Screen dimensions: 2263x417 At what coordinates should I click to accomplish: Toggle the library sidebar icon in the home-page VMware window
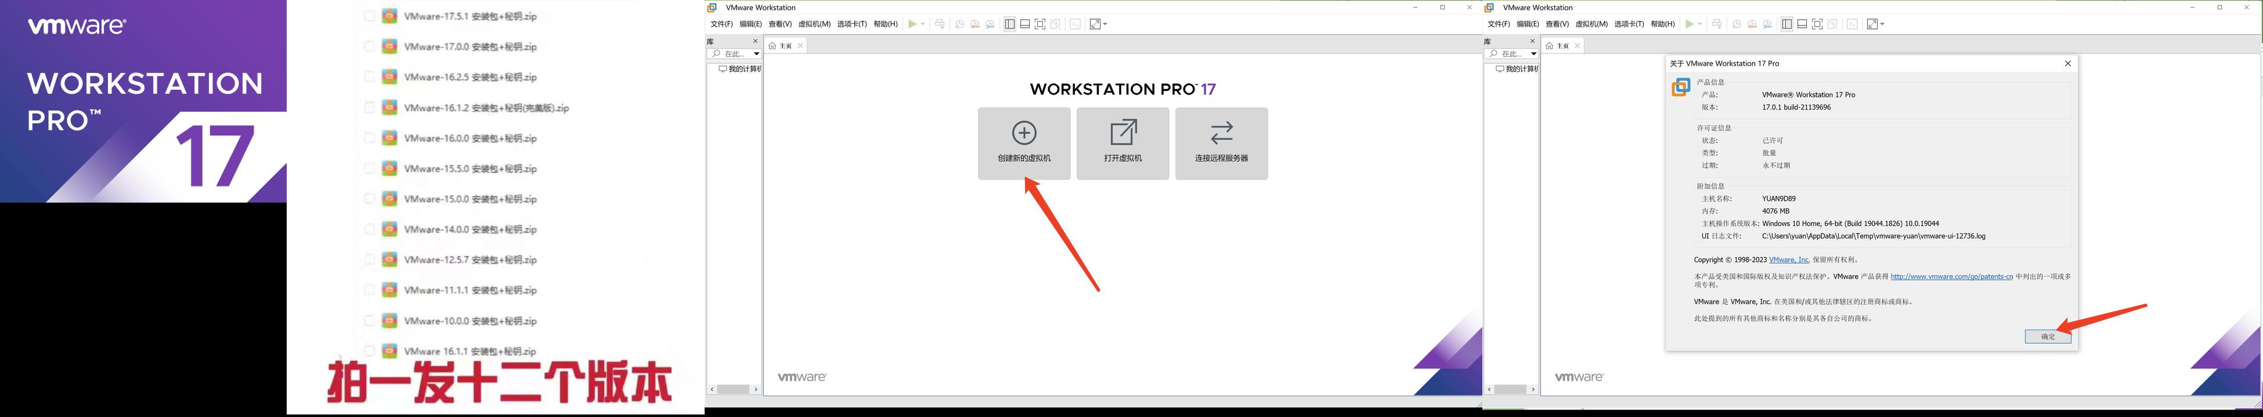coord(1010,24)
